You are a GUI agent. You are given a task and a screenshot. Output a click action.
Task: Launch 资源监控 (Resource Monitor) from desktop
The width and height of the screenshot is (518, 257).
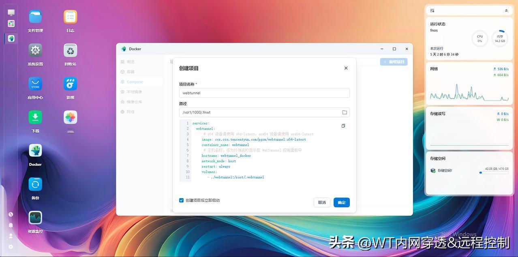pos(35,218)
